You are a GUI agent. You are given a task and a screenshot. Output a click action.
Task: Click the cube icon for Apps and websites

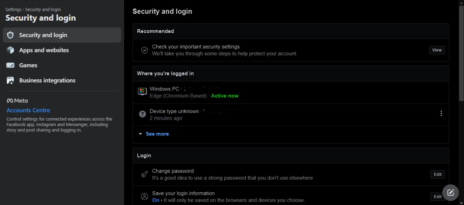click(10, 50)
